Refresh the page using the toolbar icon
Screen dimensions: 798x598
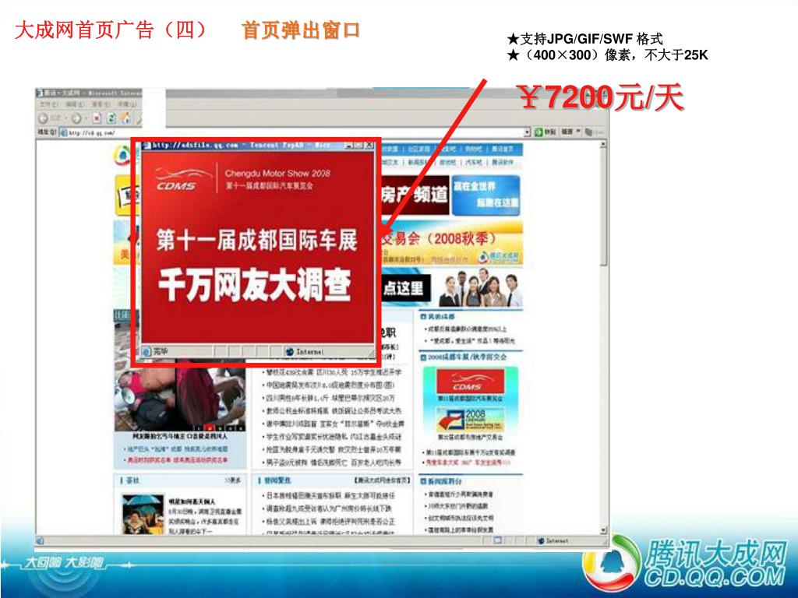[x=111, y=118]
